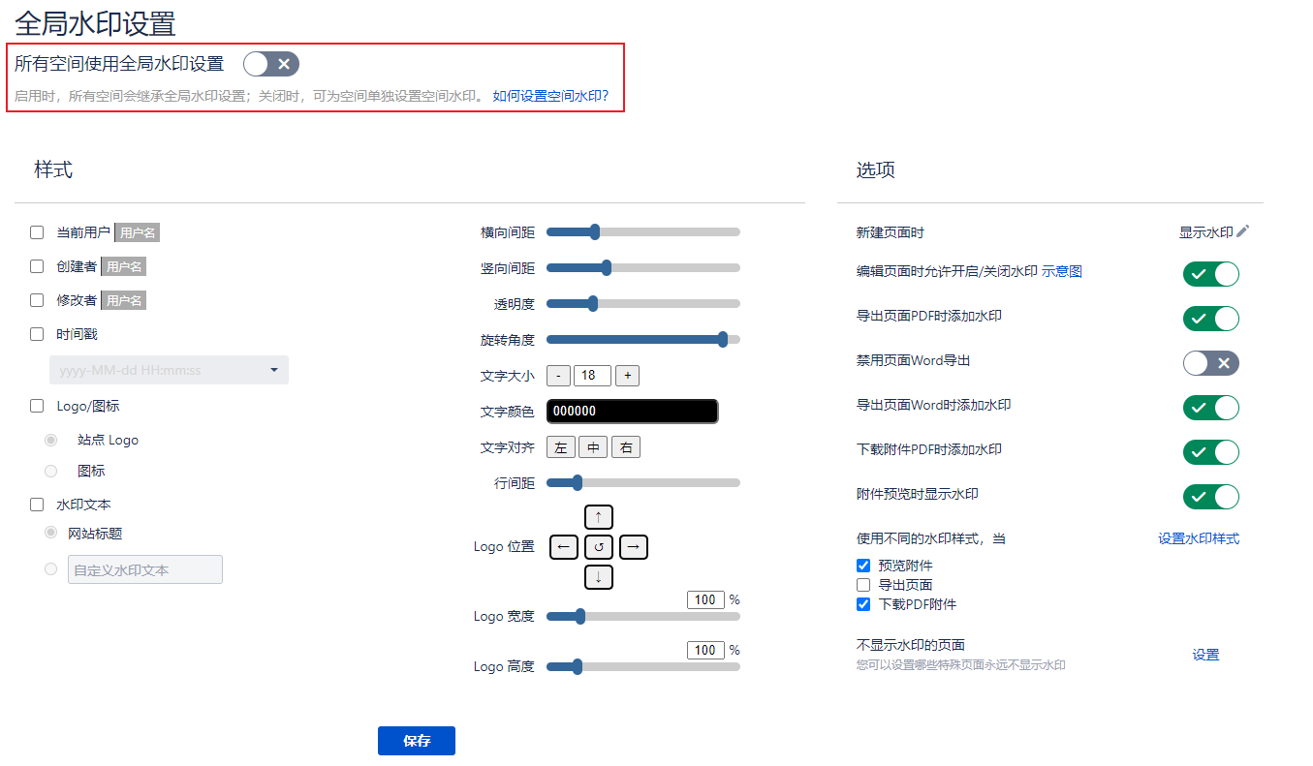
Task: Enable the 所有空间使用全局水印设置 toggle
Action: click(x=271, y=64)
